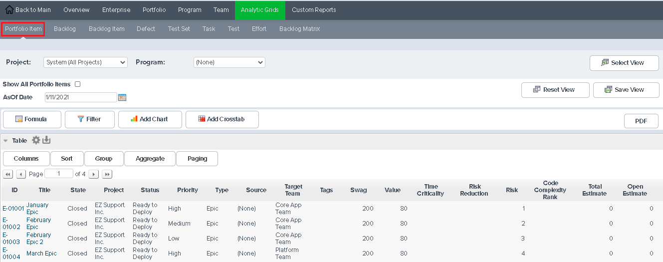Image resolution: width=663 pixels, height=262 pixels.
Task: Click the AsOf Date input field
Action: click(80, 97)
